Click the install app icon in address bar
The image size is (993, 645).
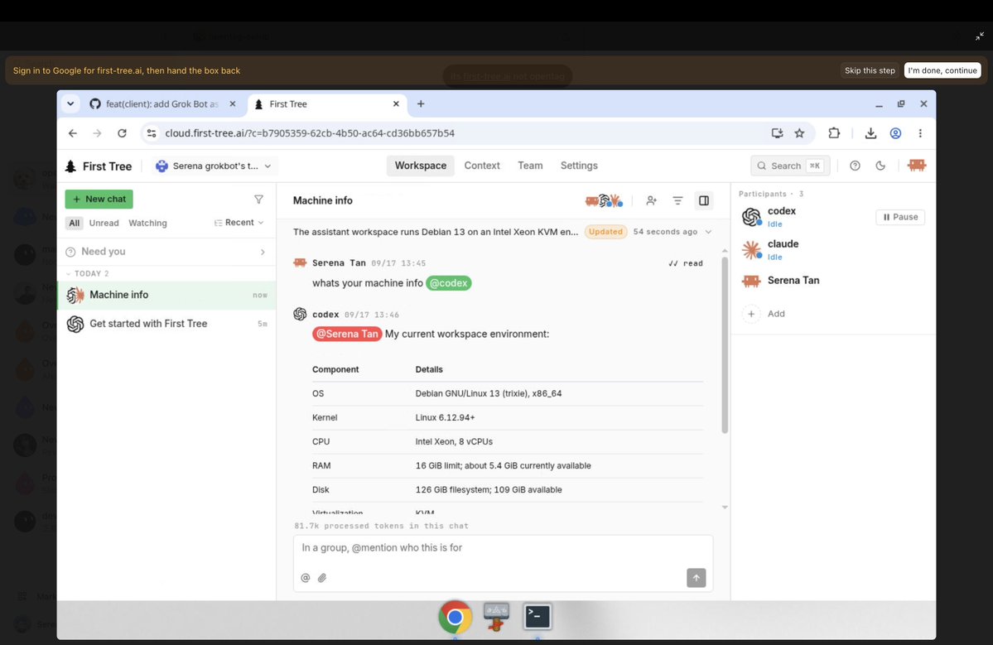point(777,133)
